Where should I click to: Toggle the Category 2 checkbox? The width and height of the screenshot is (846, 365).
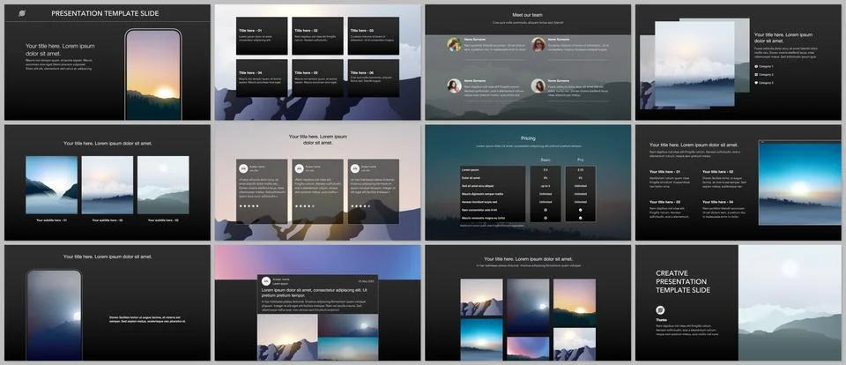[756, 74]
